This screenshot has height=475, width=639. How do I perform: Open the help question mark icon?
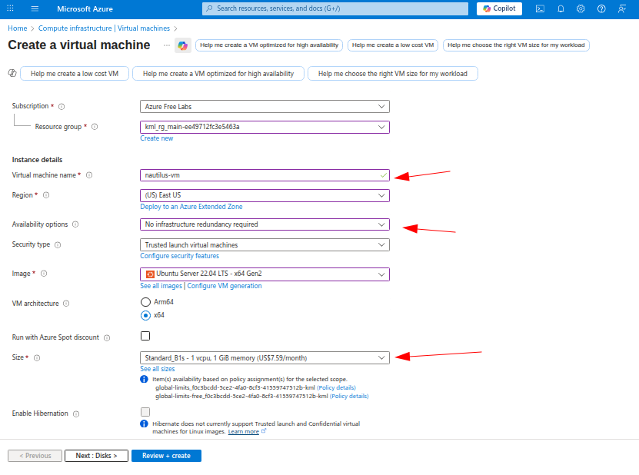(x=601, y=8)
